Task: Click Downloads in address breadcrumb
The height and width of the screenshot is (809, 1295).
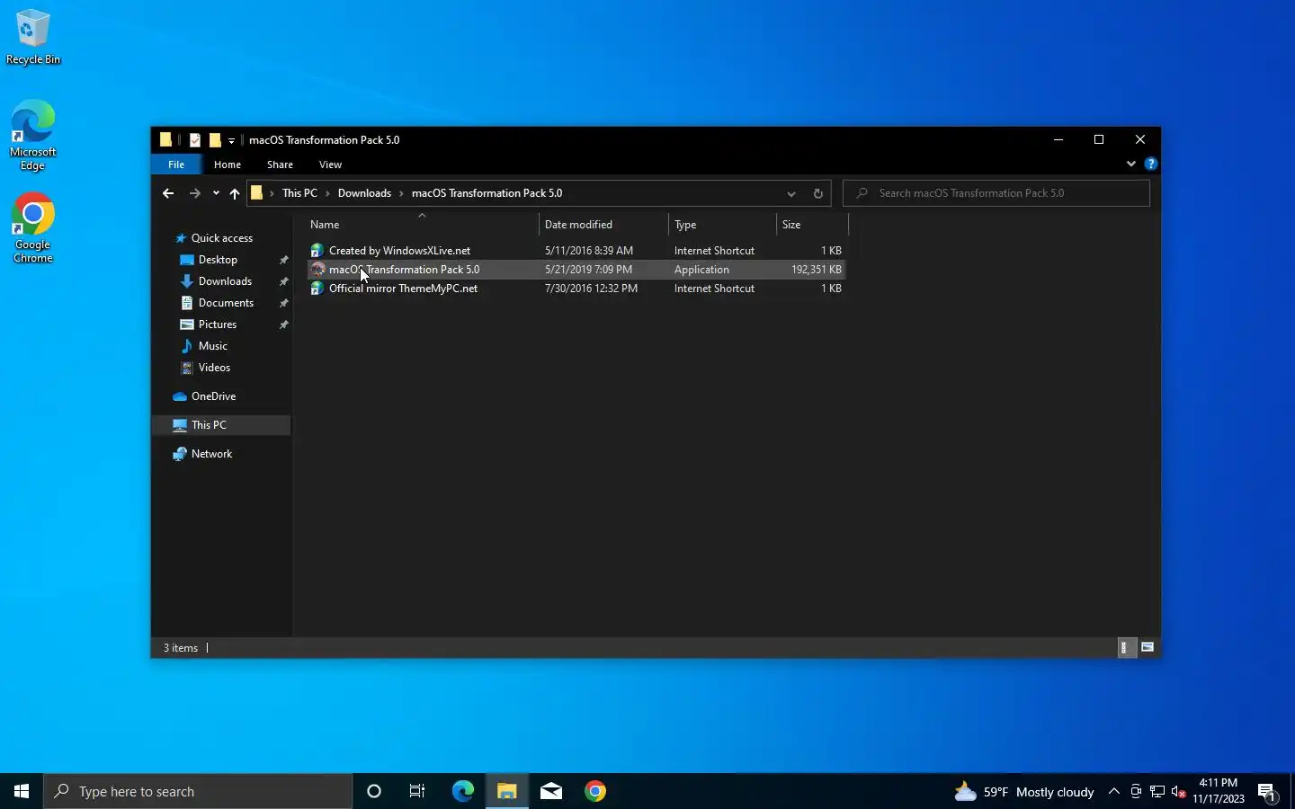Action: click(x=364, y=193)
